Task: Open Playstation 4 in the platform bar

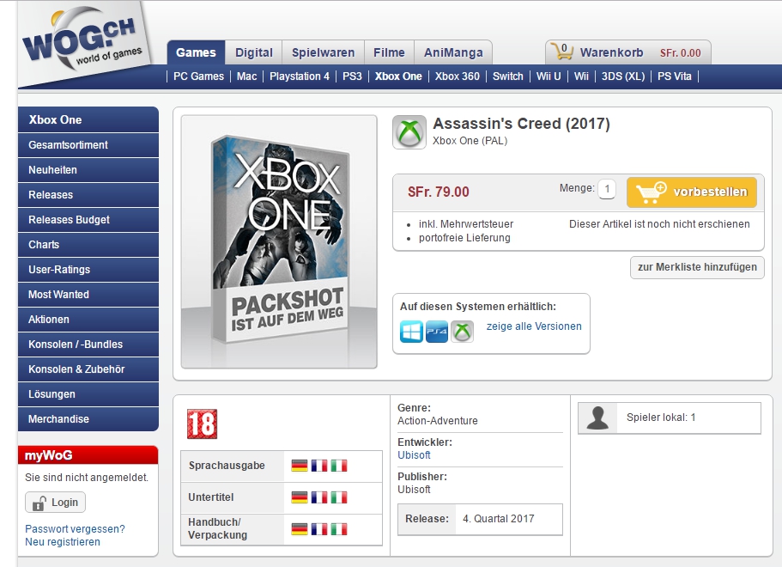Action: pos(300,76)
